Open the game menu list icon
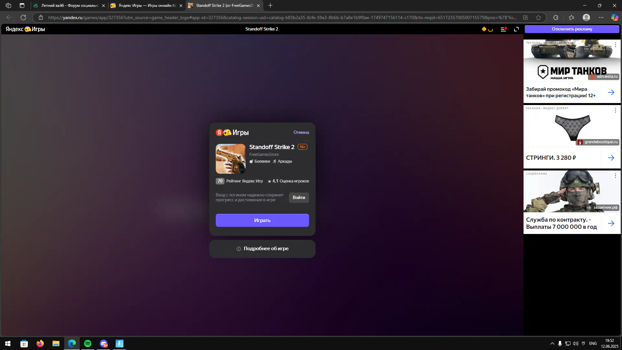This screenshot has height=350, width=622. (x=503, y=29)
